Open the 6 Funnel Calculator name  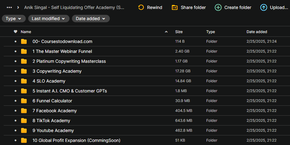(52, 101)
